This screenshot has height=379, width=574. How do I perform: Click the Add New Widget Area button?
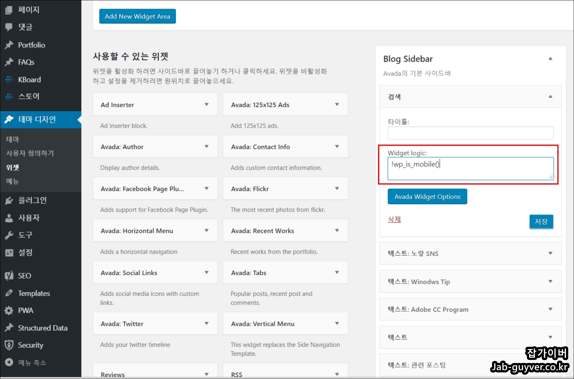click(137, 16)
